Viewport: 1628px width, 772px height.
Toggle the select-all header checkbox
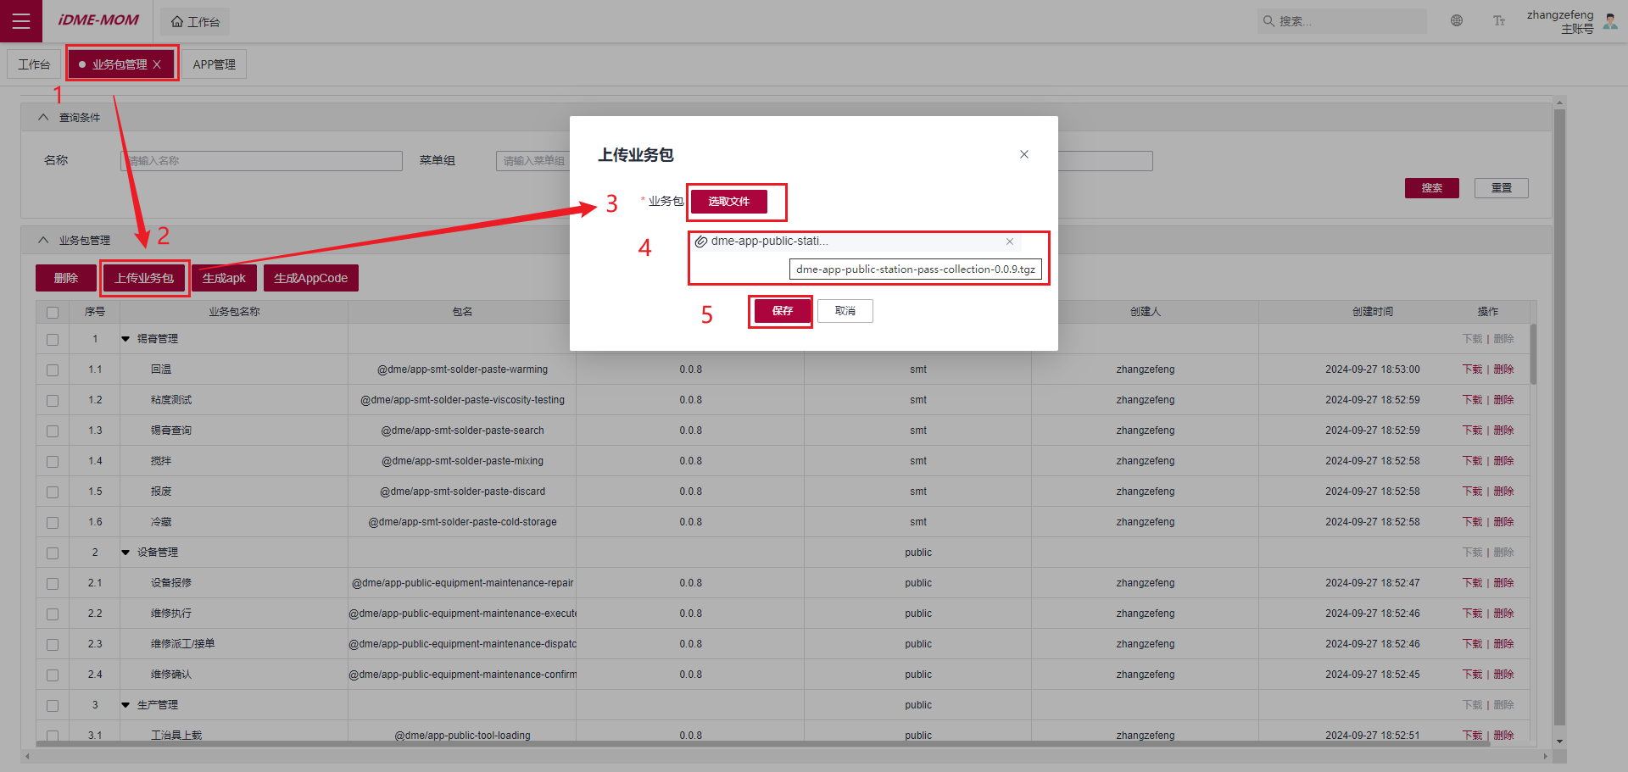point(53,312)
